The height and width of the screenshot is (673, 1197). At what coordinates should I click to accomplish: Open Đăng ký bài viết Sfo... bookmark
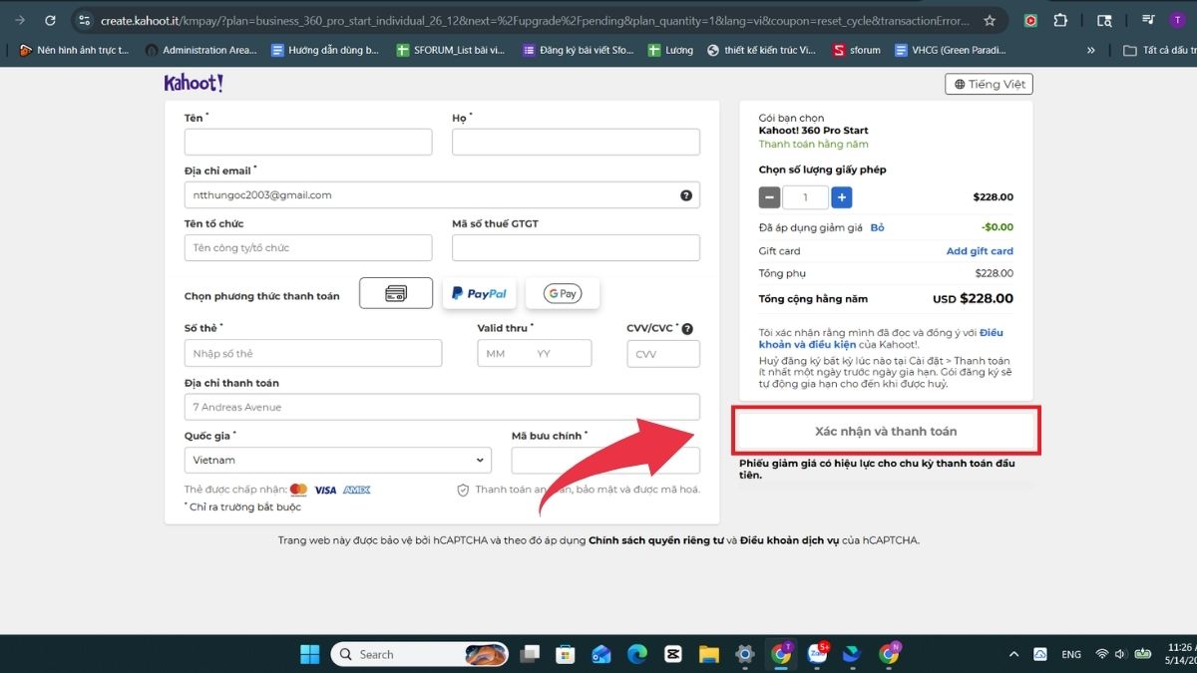[x=578, y=50]
